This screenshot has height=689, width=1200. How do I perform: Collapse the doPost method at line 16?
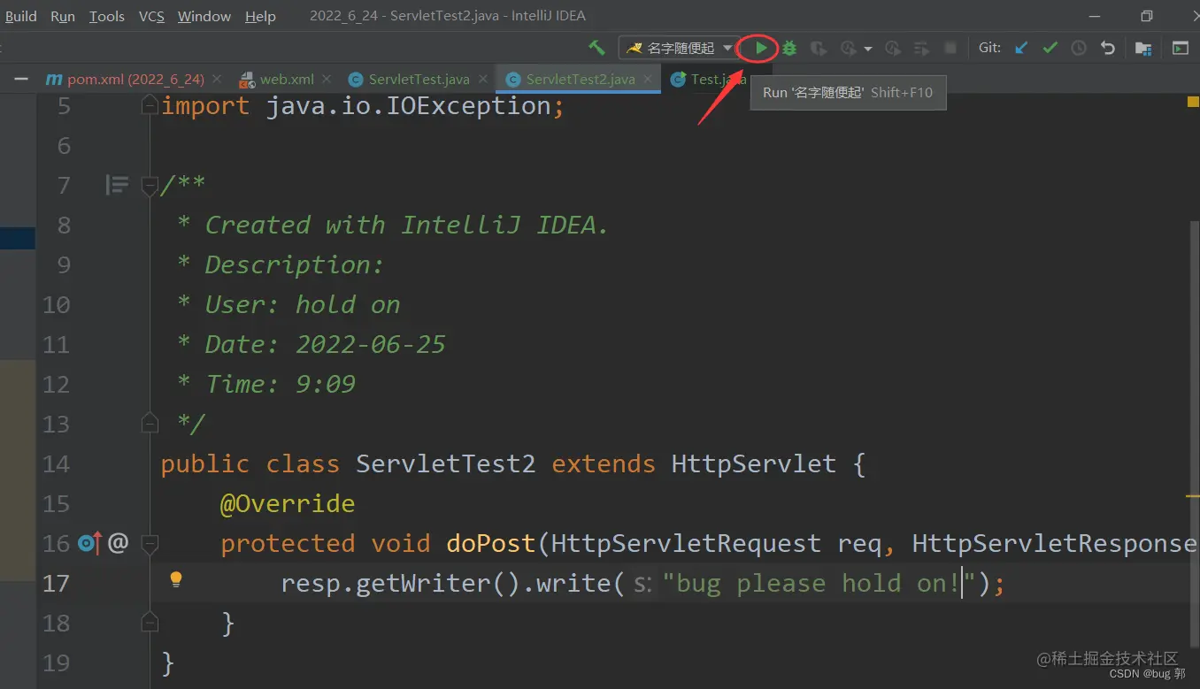coord(150,543)
